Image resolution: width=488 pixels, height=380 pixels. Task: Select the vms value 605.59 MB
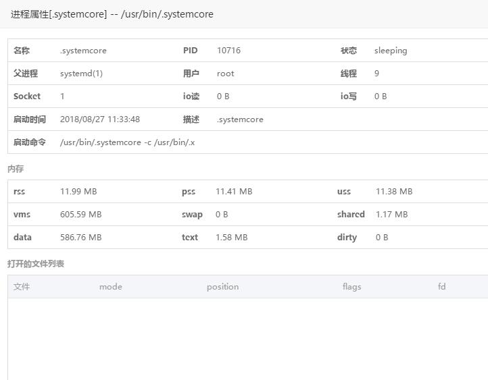coord(80,215)
